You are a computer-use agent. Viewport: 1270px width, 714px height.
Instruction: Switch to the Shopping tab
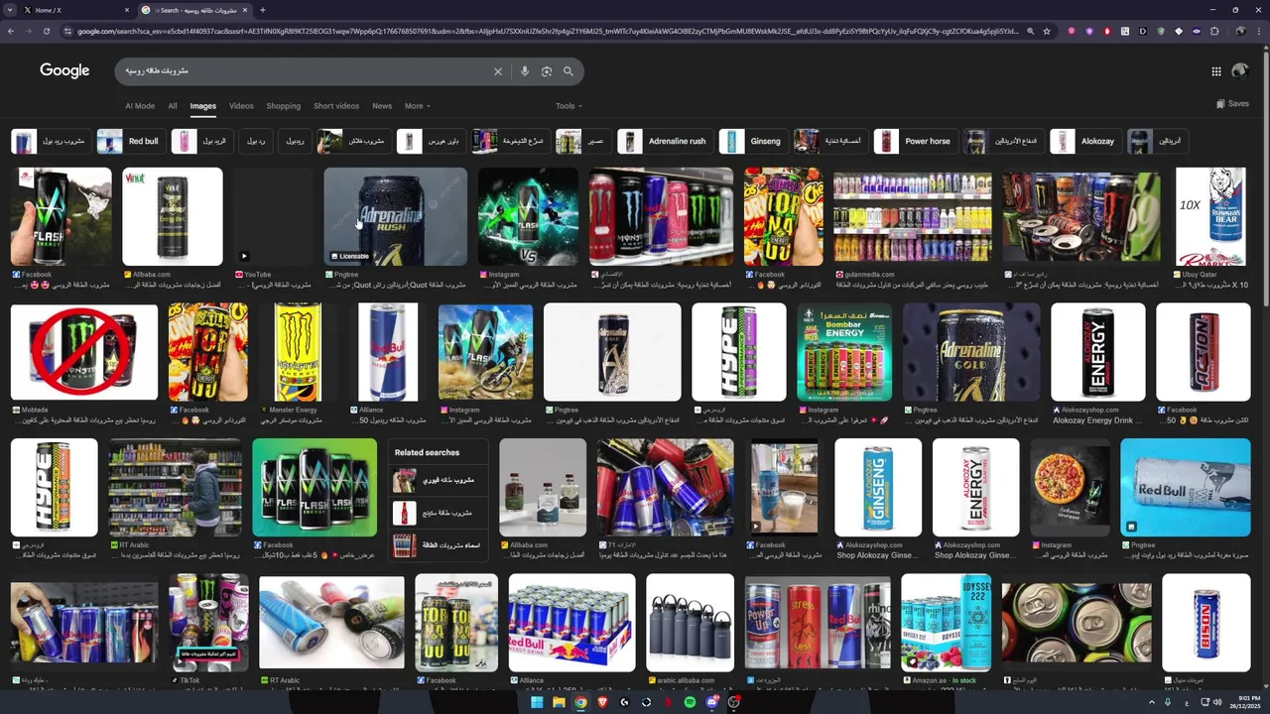283,106
